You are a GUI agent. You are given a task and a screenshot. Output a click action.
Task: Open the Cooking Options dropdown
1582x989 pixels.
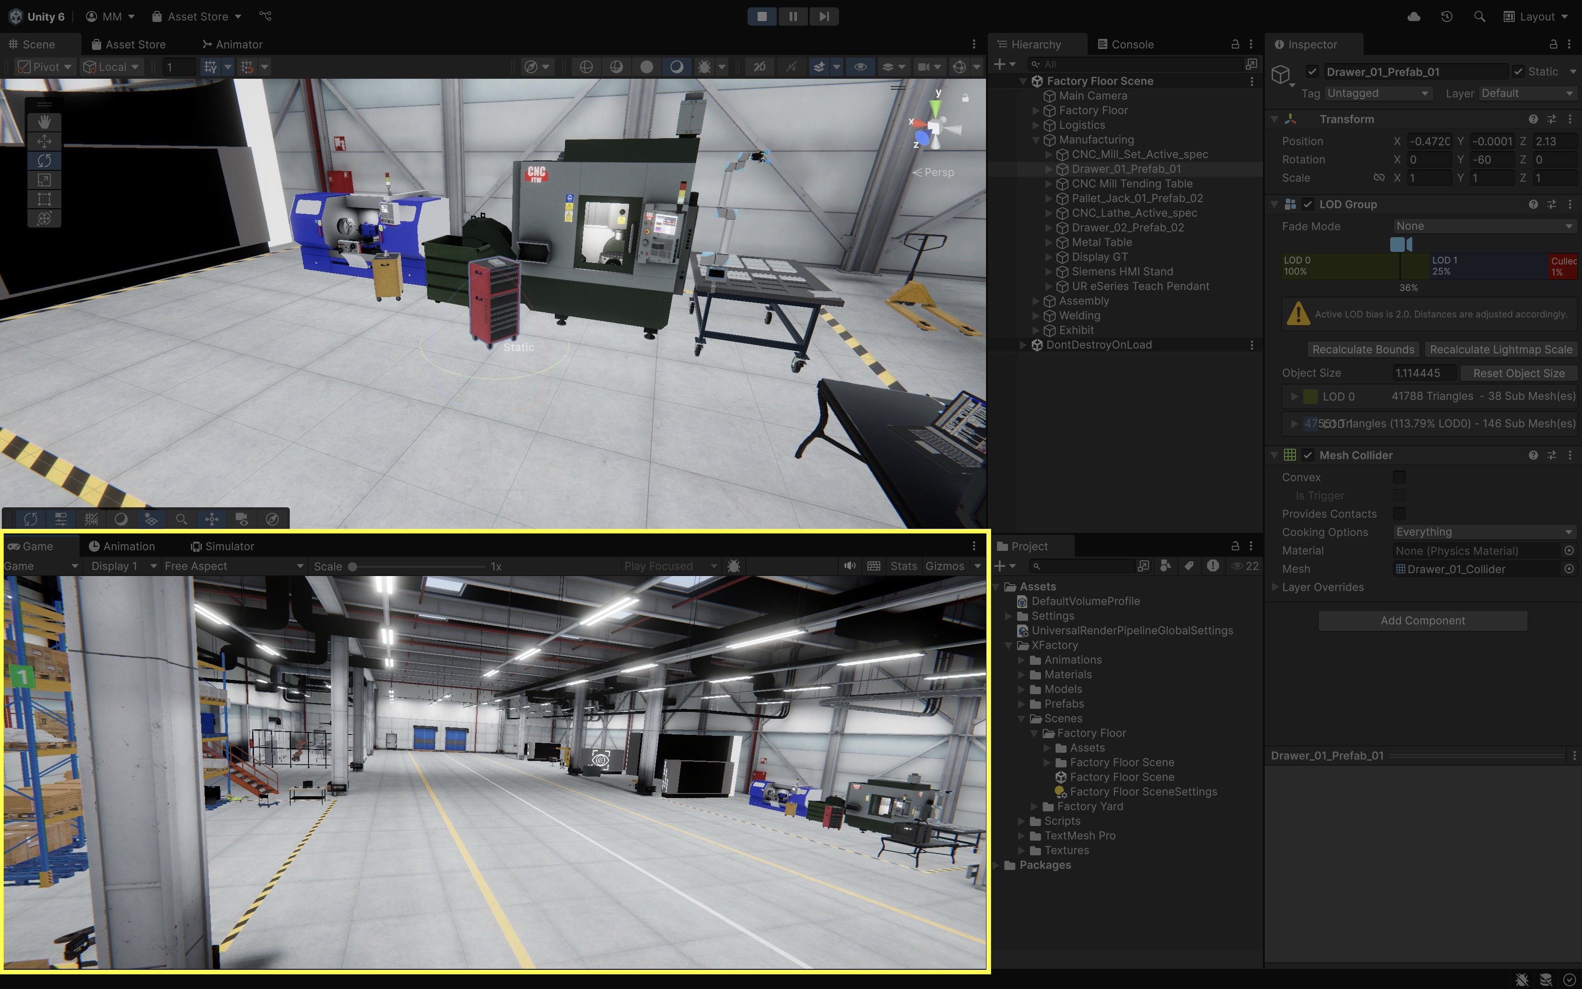click(1484, 532)
